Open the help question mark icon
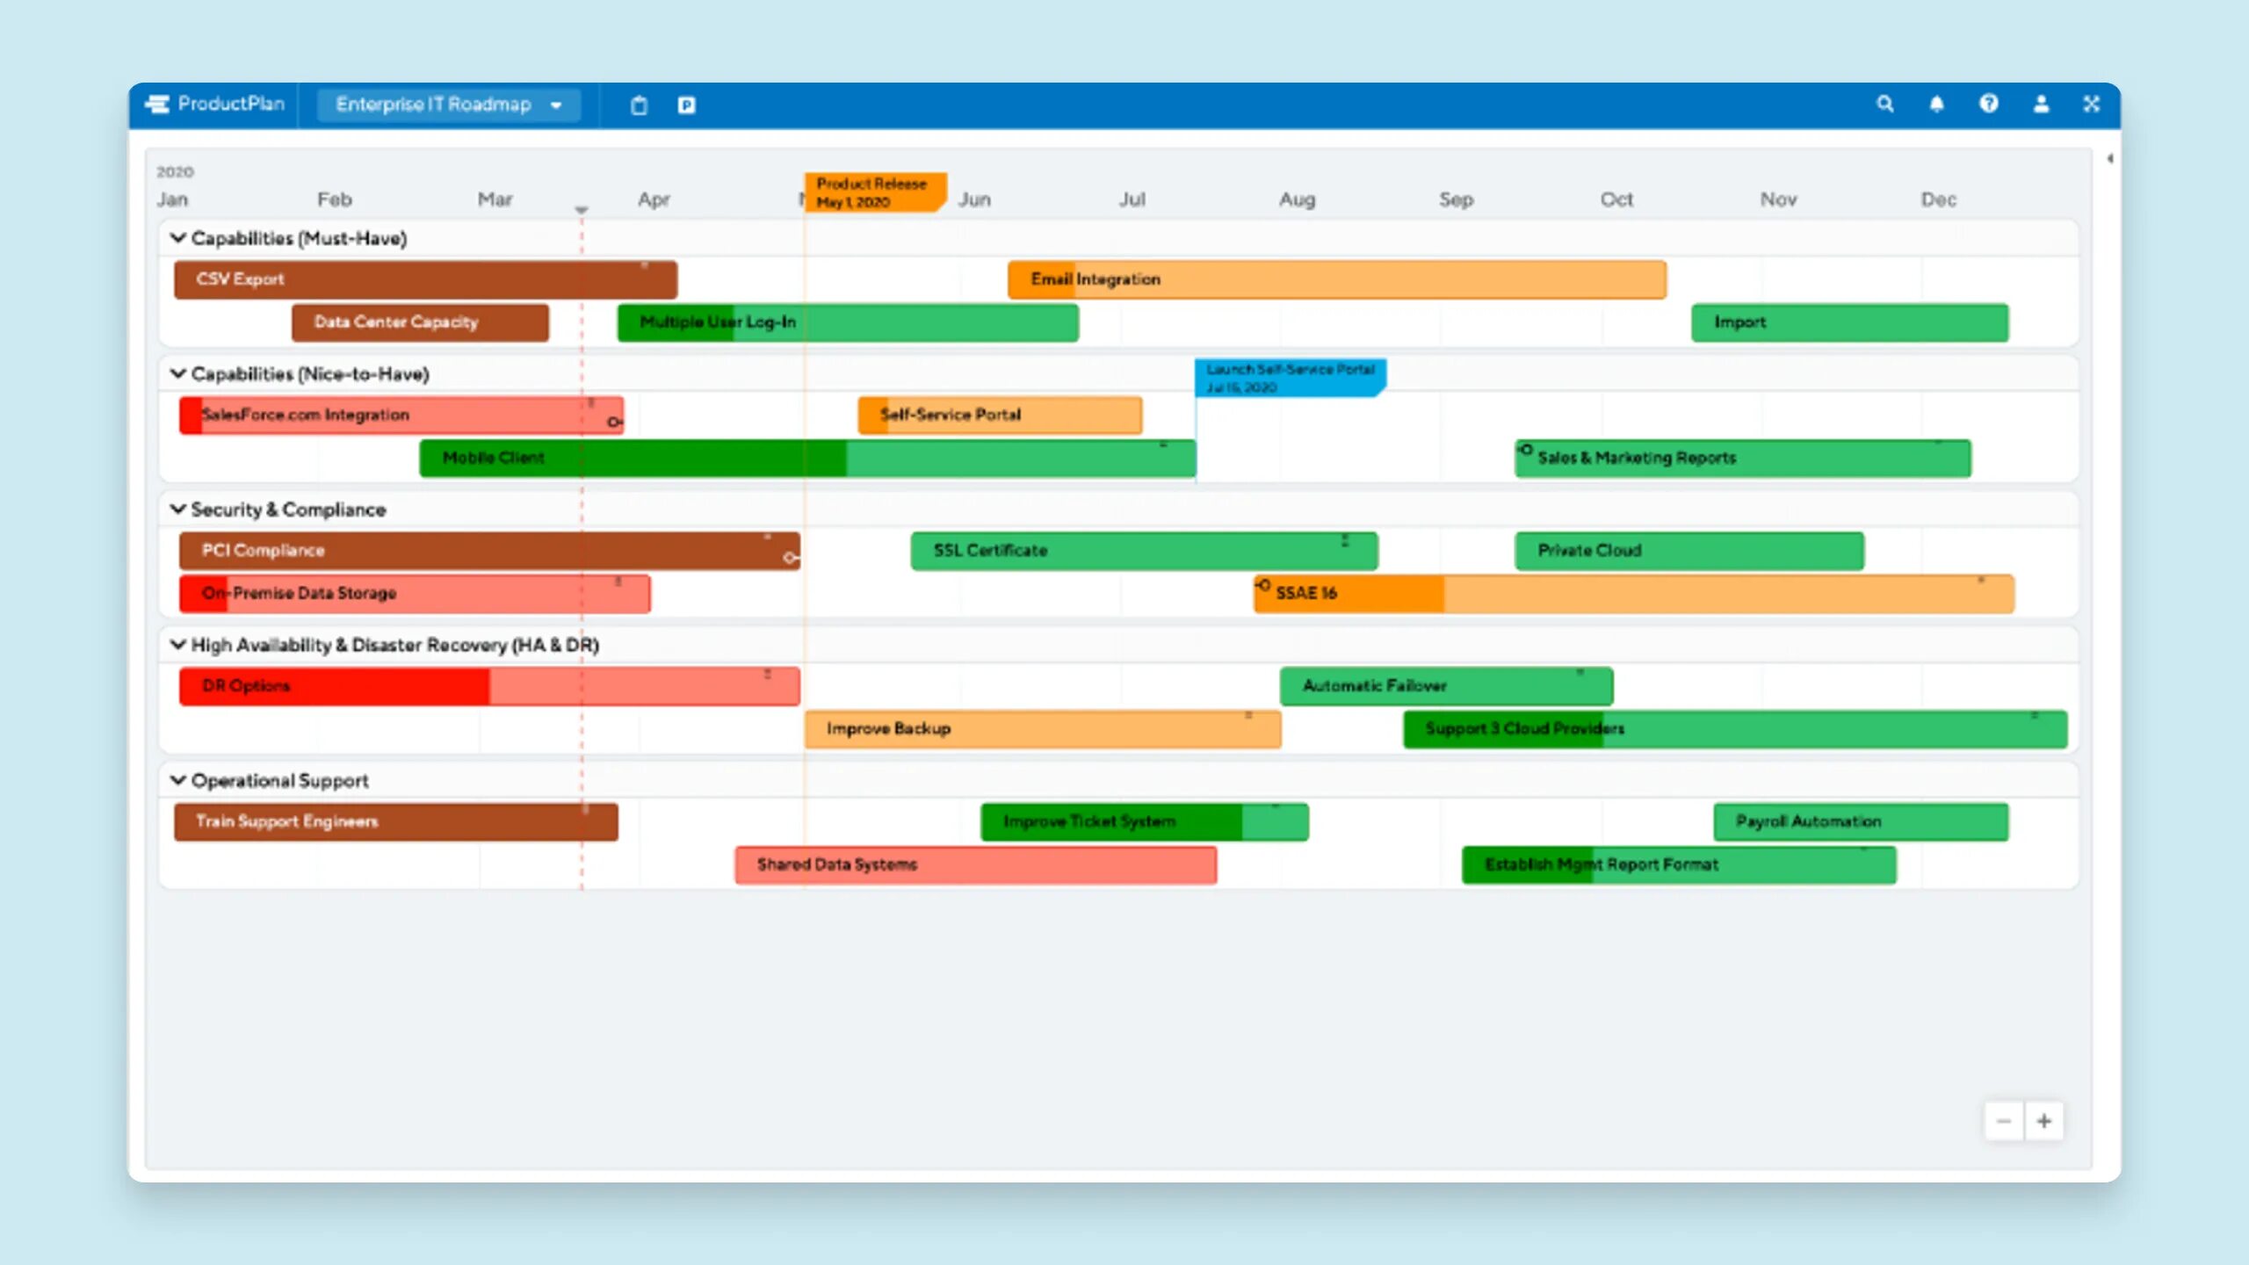The width and height of the screenshot is (2249, 1265). pos(1989,105)
